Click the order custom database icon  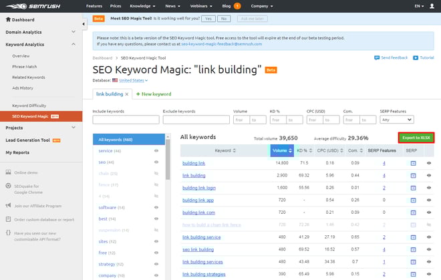coord(9,219)
